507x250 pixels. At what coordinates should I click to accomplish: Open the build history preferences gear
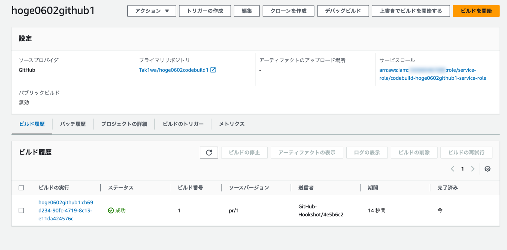(488, 169)
